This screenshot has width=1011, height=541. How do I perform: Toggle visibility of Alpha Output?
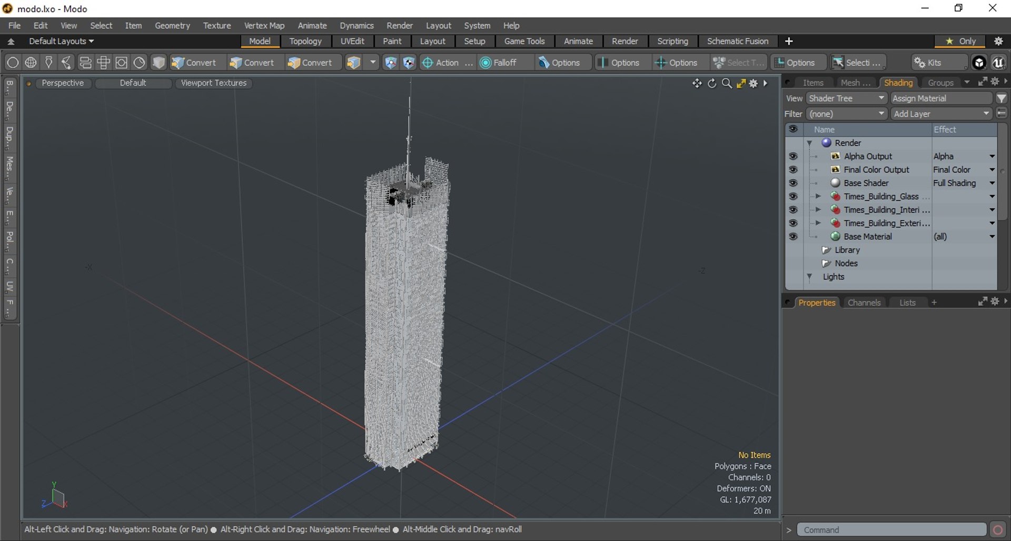(793, 156)
